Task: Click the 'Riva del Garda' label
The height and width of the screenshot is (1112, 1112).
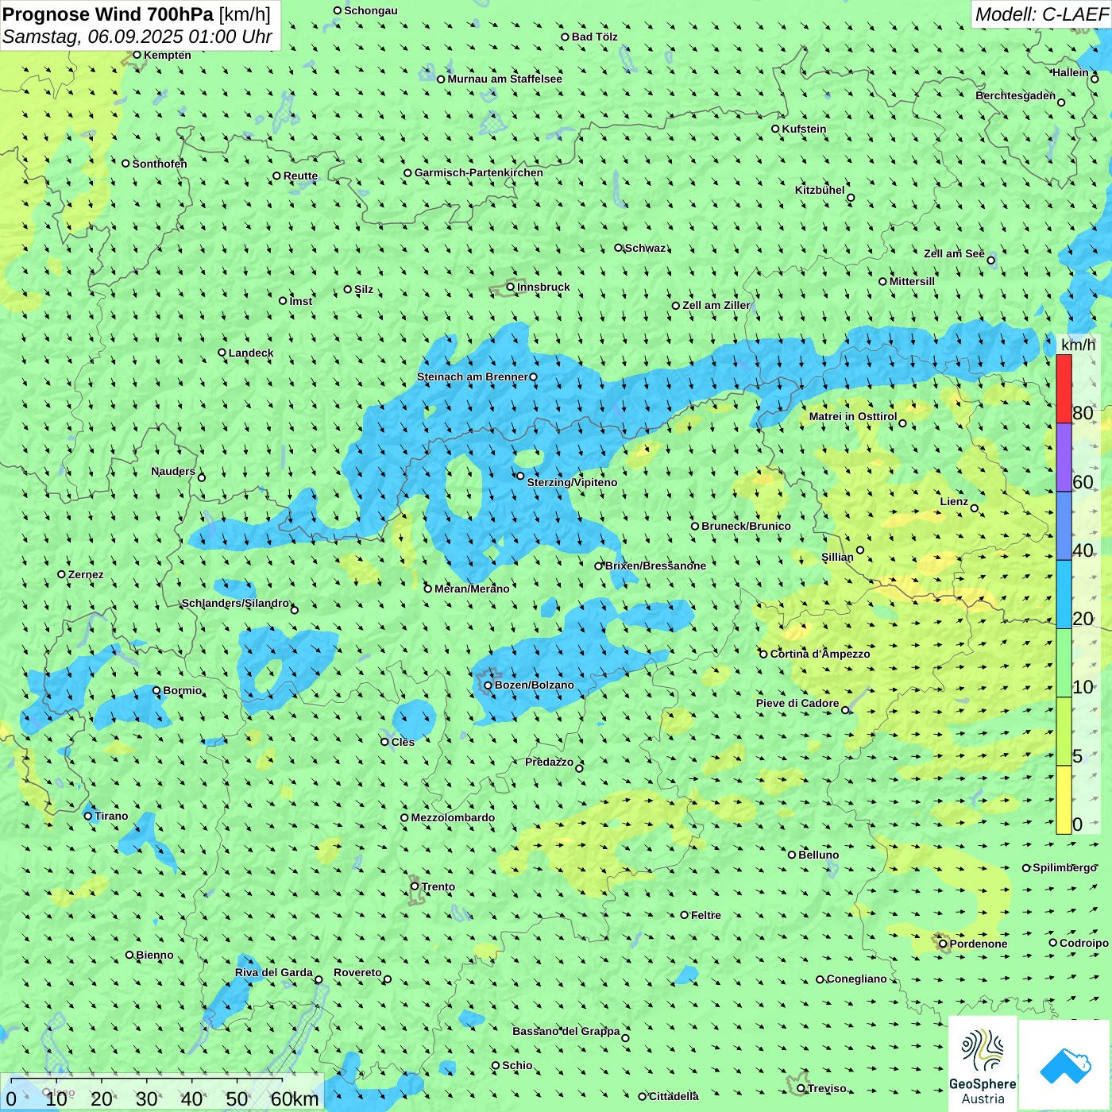Action: click(274, 972)
